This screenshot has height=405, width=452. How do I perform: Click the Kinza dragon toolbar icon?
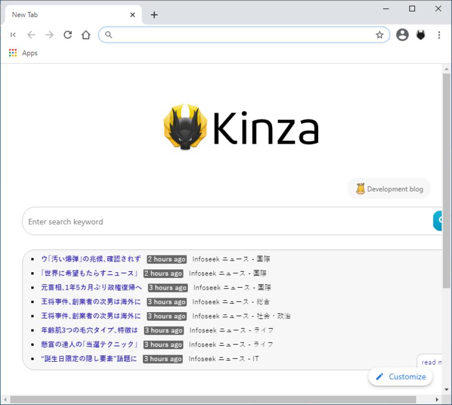[421, 35]
